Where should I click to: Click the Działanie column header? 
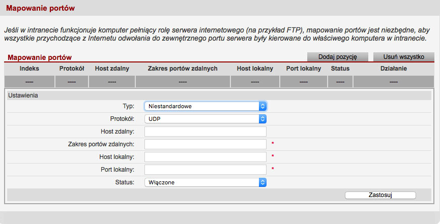(x=393, y=69)
